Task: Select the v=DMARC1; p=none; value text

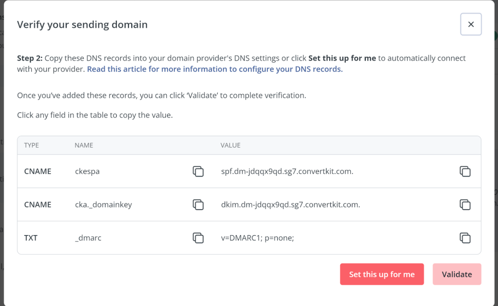Action: (x=257, y=238)
